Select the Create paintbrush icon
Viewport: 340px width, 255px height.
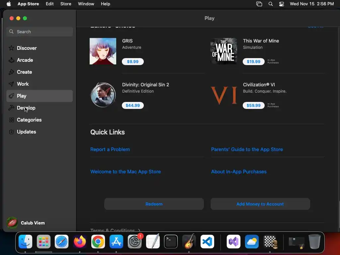pos(11,72)
